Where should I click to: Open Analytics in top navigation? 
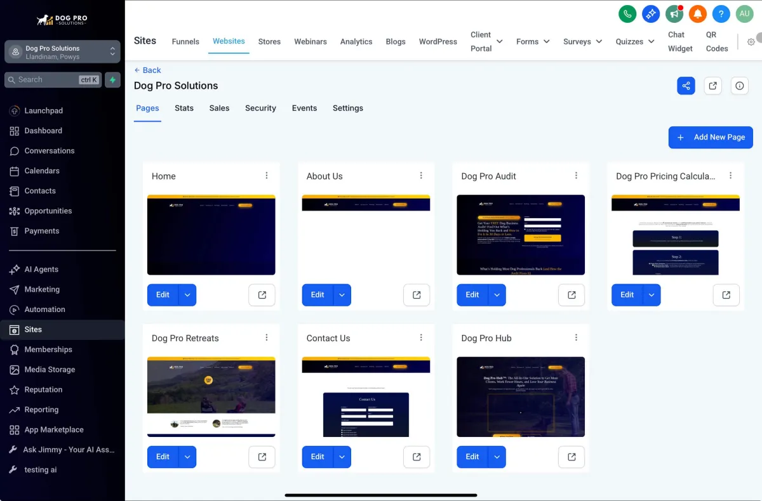(356, 41)
